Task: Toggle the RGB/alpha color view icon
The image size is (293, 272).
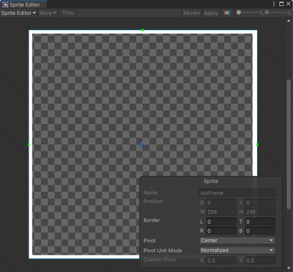Action: pos(227,13)
